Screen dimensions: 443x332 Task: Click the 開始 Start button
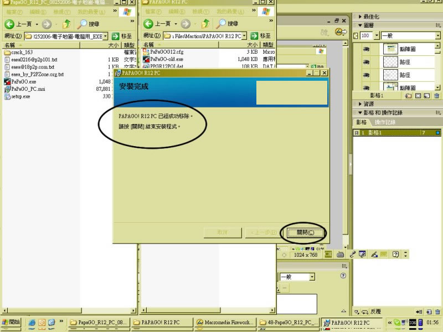(x=11, y=322)
